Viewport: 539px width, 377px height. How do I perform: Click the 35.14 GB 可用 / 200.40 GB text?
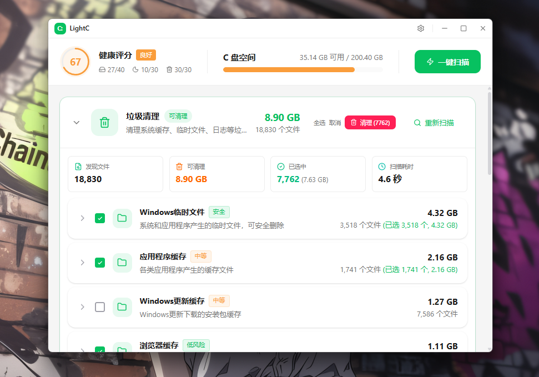pos(341,57)
